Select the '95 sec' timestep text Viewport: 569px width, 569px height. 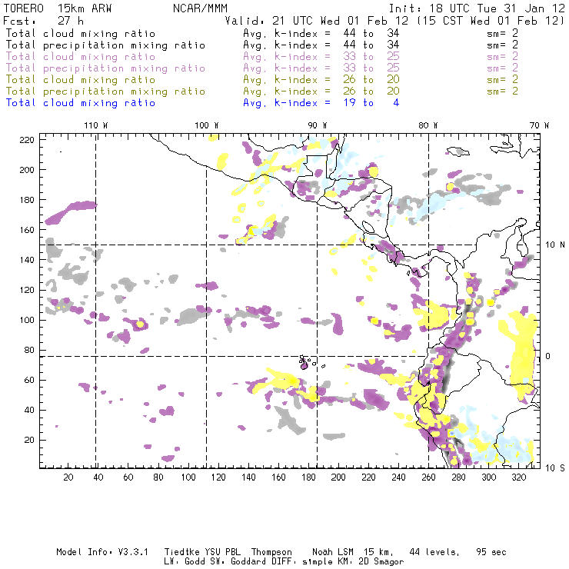(491, 552)
